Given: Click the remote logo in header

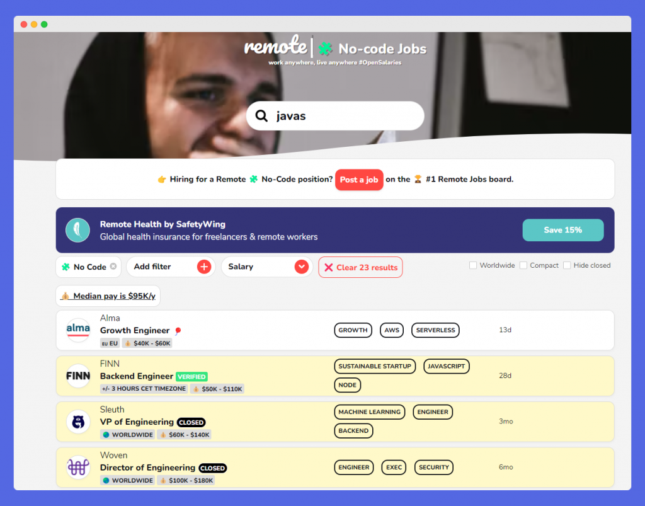Looking at the screenshot, I should click(276, 45).
